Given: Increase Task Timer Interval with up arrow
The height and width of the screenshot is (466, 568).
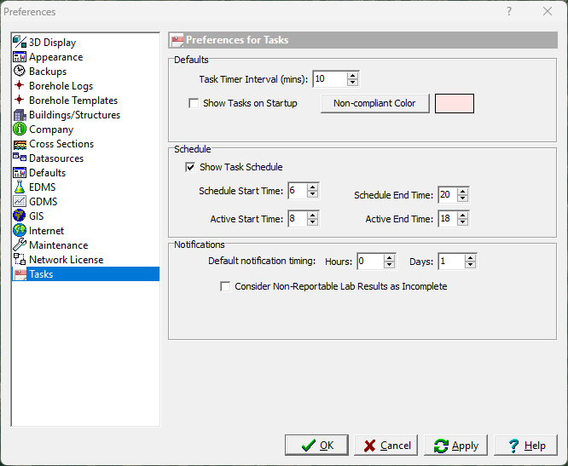Looking at the screenshot, I should pos(353,75).
